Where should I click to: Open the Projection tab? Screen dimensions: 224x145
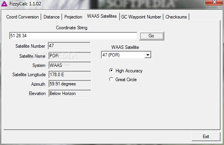73,17
